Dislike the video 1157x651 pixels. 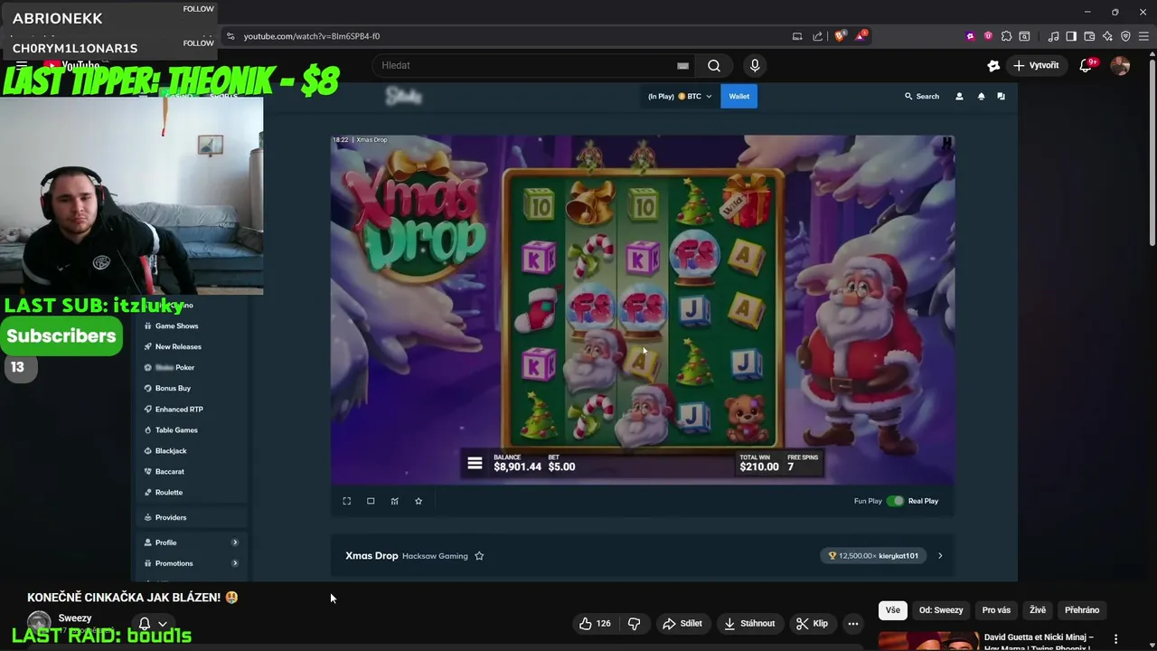click(x=634, y=623)
